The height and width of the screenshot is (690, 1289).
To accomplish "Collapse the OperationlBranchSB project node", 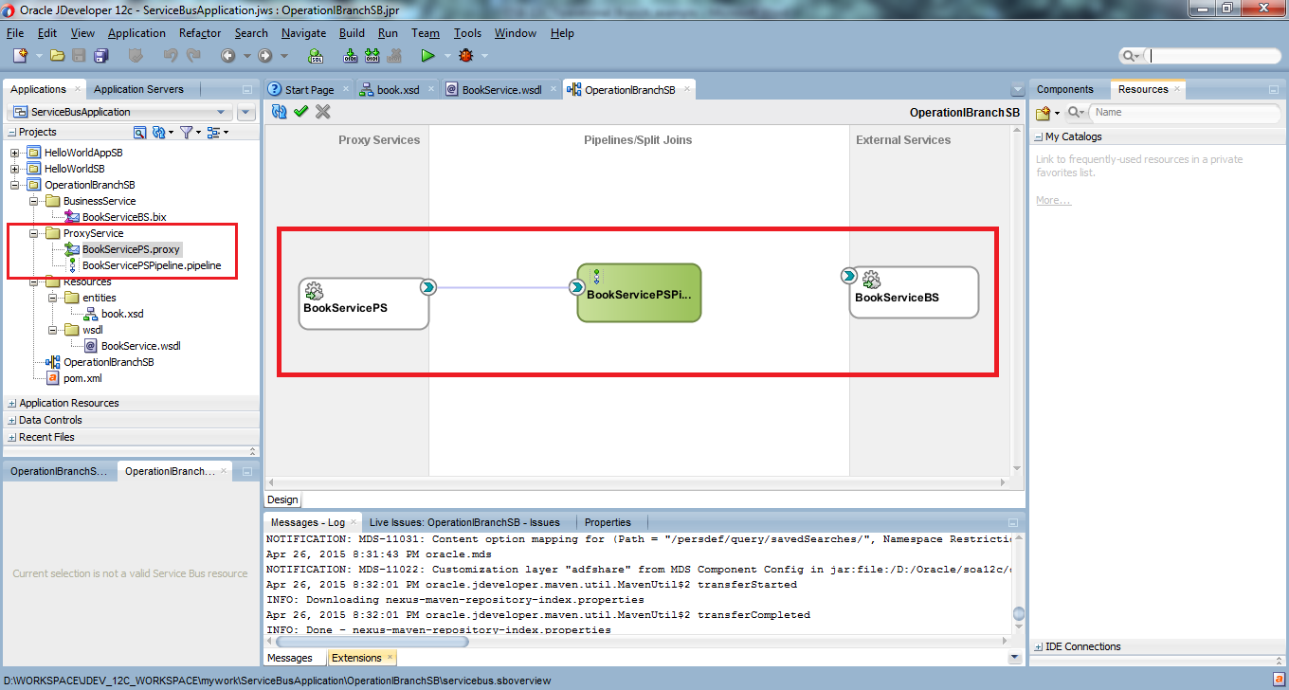I will (x=14, y=185).
